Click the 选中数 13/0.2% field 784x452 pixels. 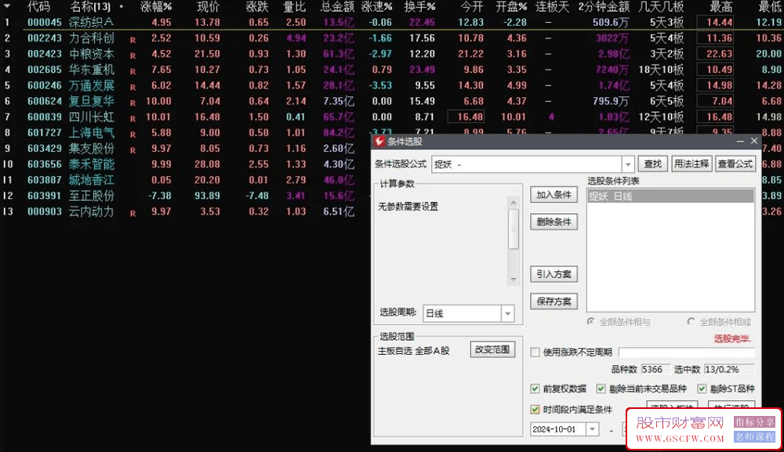(x=728, y=370)
